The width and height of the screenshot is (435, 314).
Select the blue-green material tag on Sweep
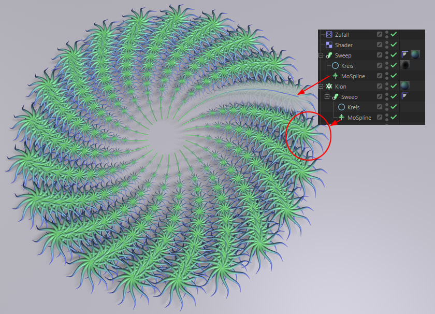415,54
